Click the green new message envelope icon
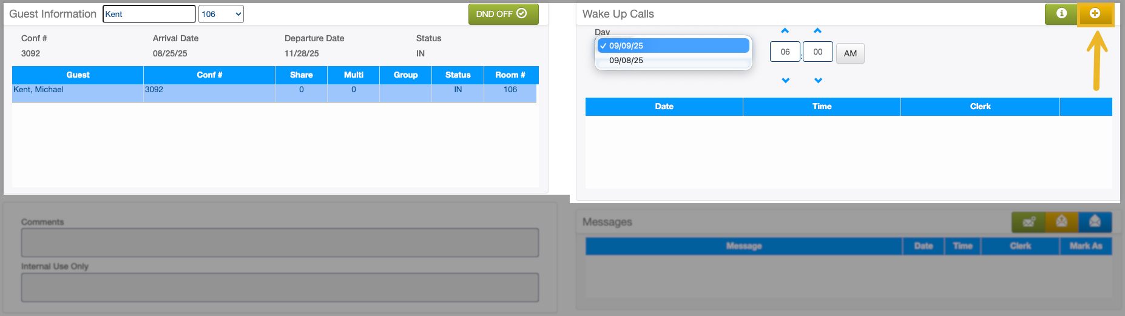The image size is (1125, 316). click(x=1029, y=222)
